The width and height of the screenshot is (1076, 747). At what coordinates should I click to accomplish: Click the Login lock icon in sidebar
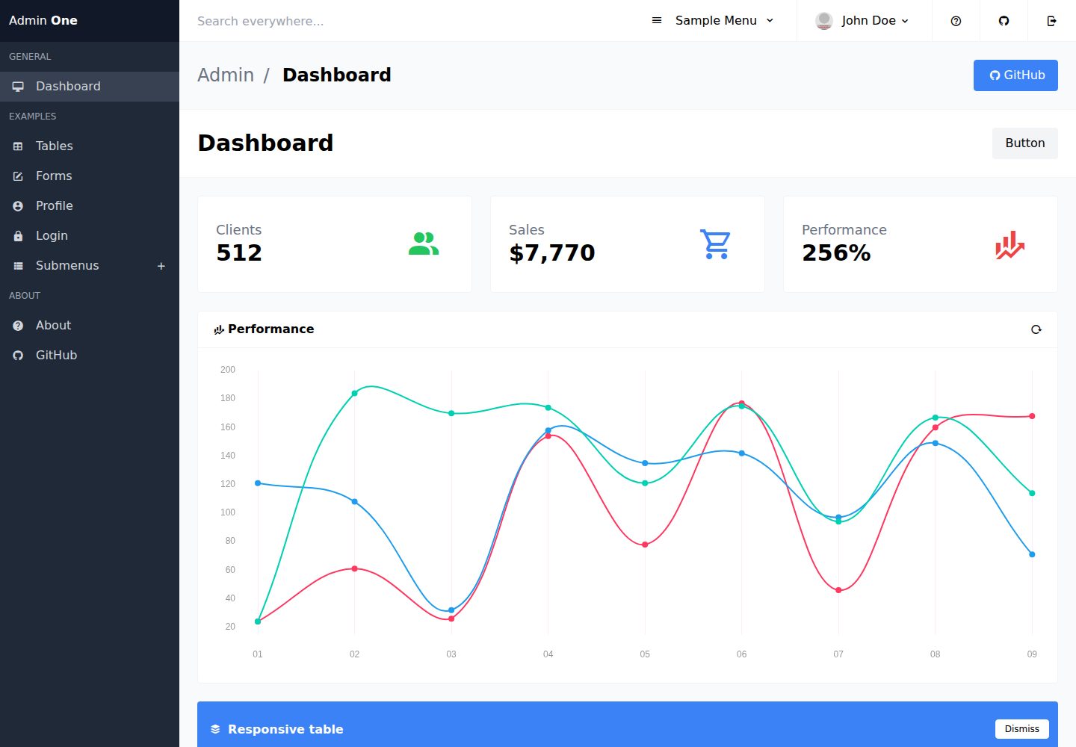click(x=18, y=236)
